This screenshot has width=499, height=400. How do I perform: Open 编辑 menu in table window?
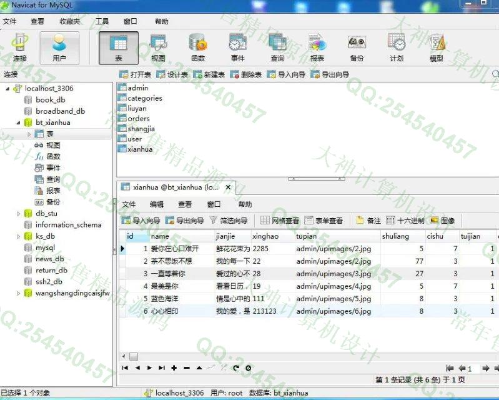[x=157, y=204]
